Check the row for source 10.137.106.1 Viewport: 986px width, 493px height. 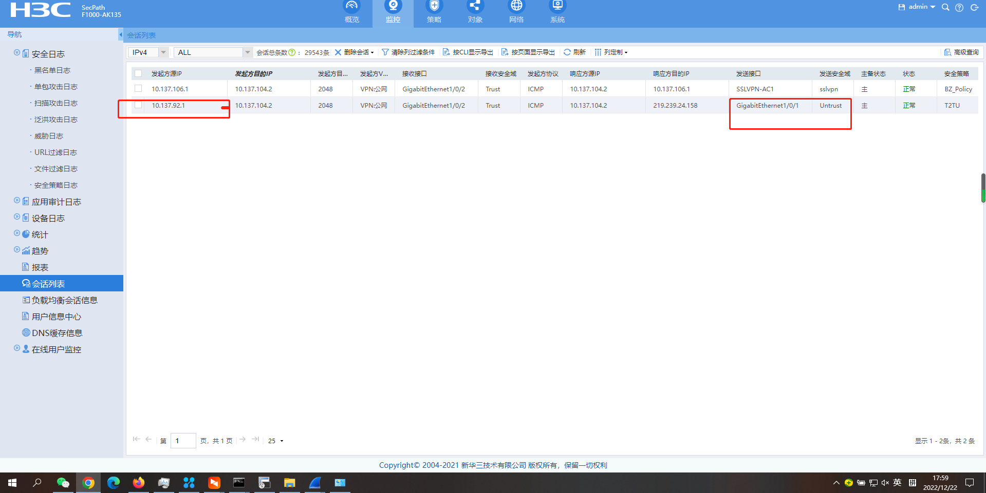click(138, 89)
